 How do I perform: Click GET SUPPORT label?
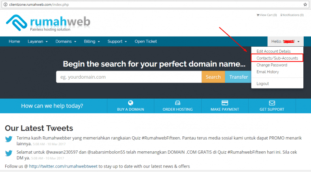[272, 109]
